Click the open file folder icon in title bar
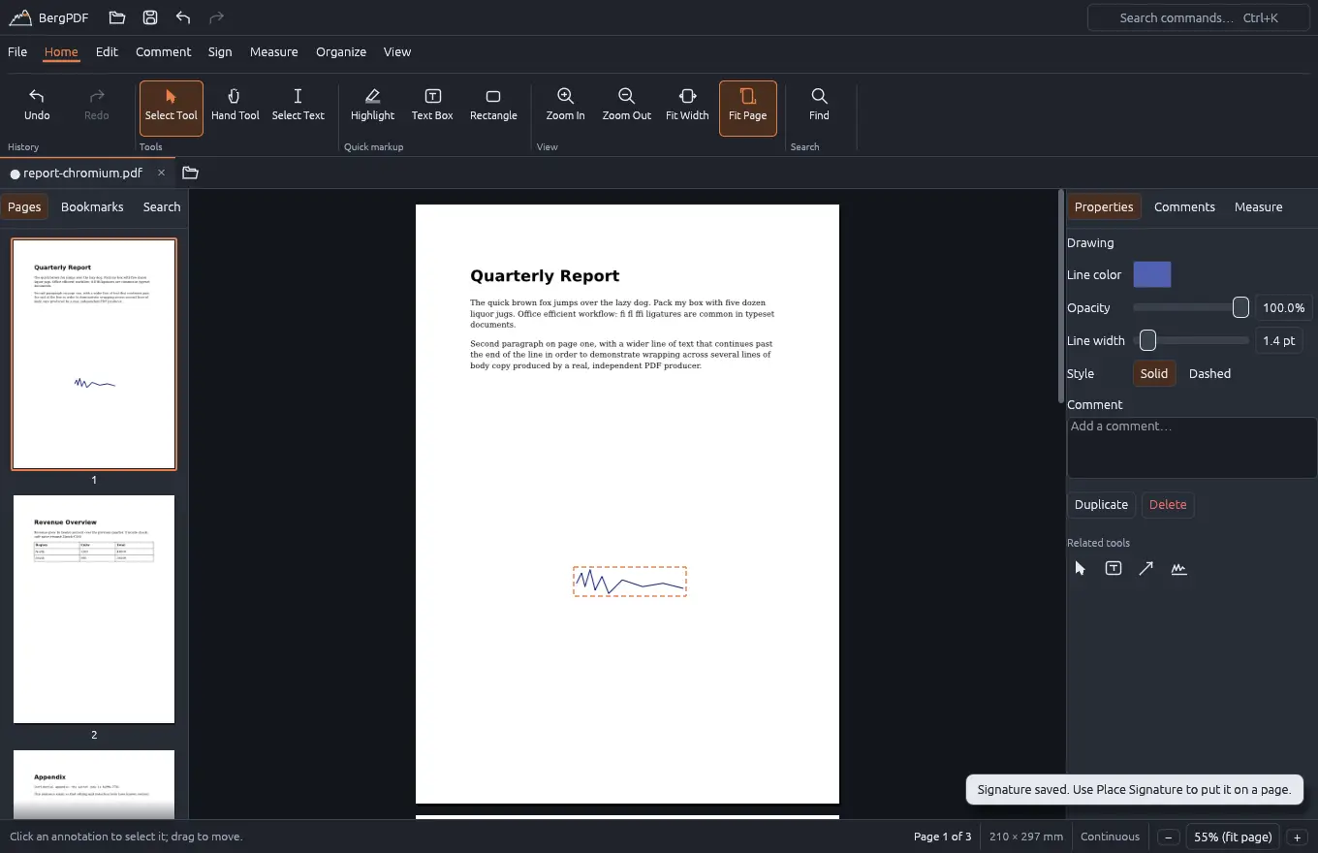 click(x=117, y=17)
